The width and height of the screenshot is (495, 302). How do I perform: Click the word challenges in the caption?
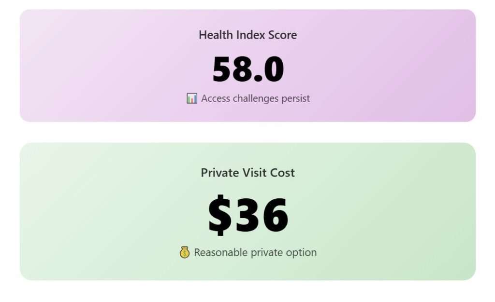(x=256, y=98)
